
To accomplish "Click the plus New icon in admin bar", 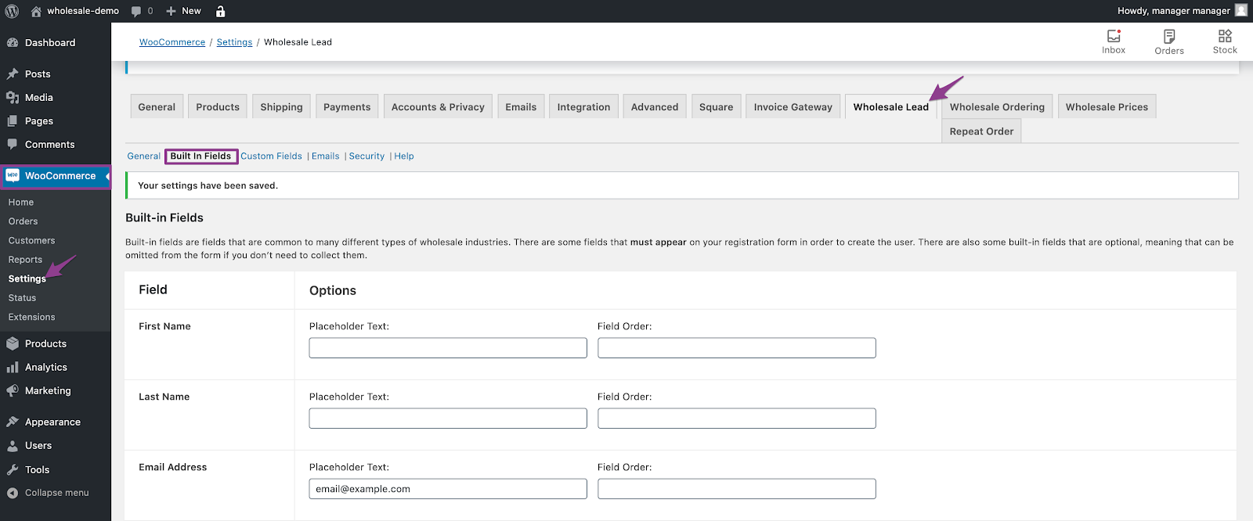I will [x=171, y=11].
